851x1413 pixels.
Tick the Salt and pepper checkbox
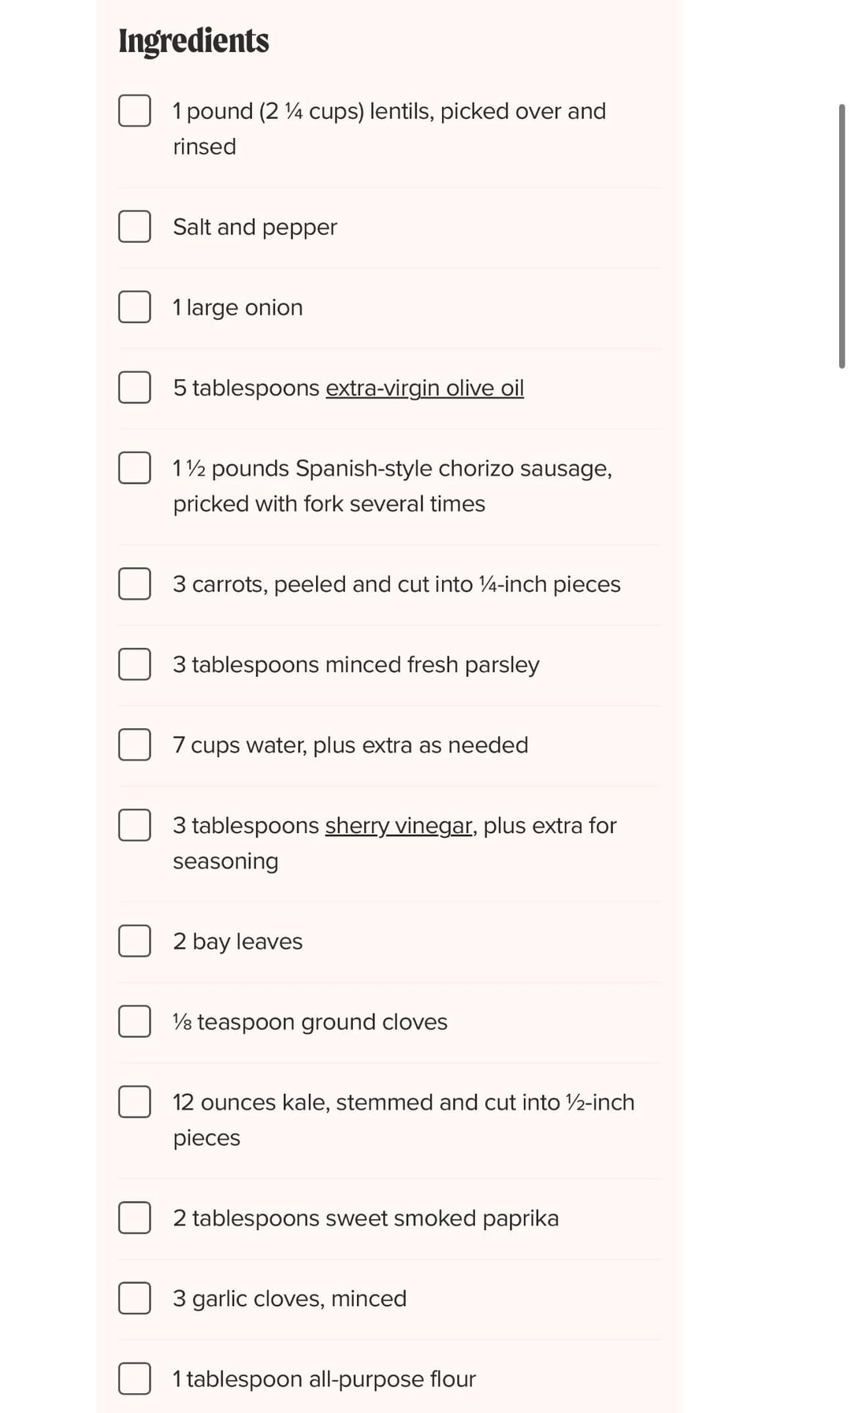point(135,226)
